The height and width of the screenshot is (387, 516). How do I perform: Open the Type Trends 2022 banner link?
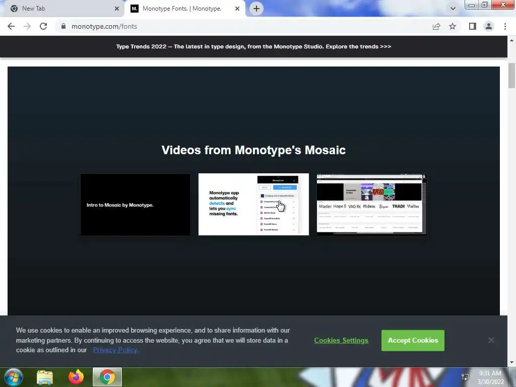(253, 46)
